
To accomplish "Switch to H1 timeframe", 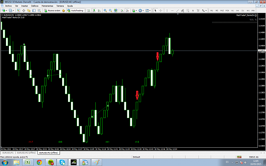I will pyautogui.click(x=232, y=11).
